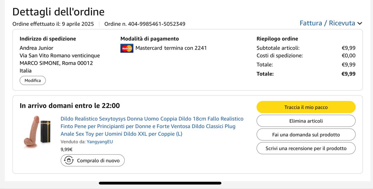The image size is (373, 189).
Task: Open the product title link
Action: coord(152,126)
